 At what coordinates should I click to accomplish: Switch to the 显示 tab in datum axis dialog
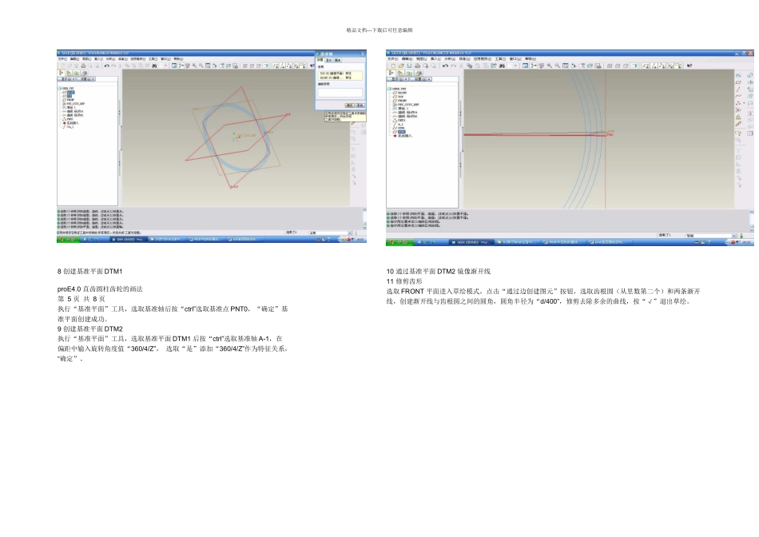329,60
